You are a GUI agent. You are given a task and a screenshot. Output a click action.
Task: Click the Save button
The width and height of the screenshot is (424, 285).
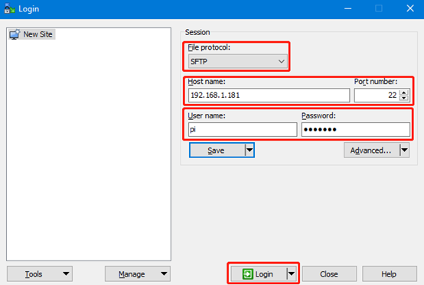[217, 150]
